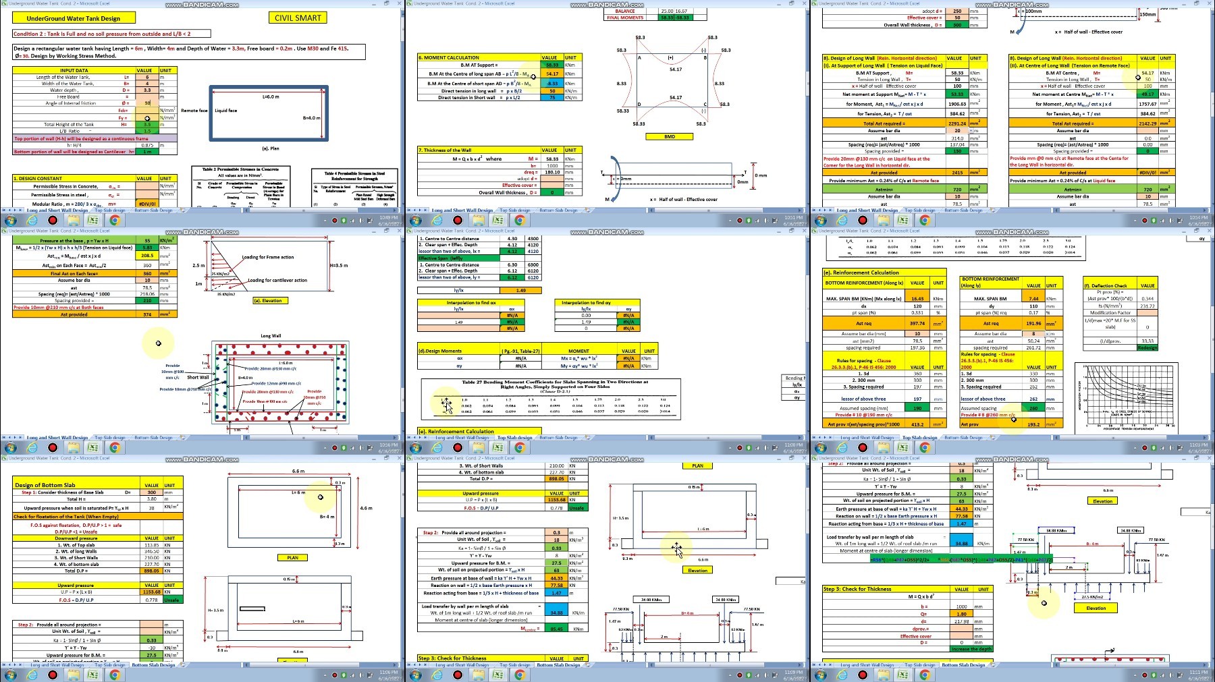Select Long and Short Wall Design tab in Interpolation frame

[462, 437]
